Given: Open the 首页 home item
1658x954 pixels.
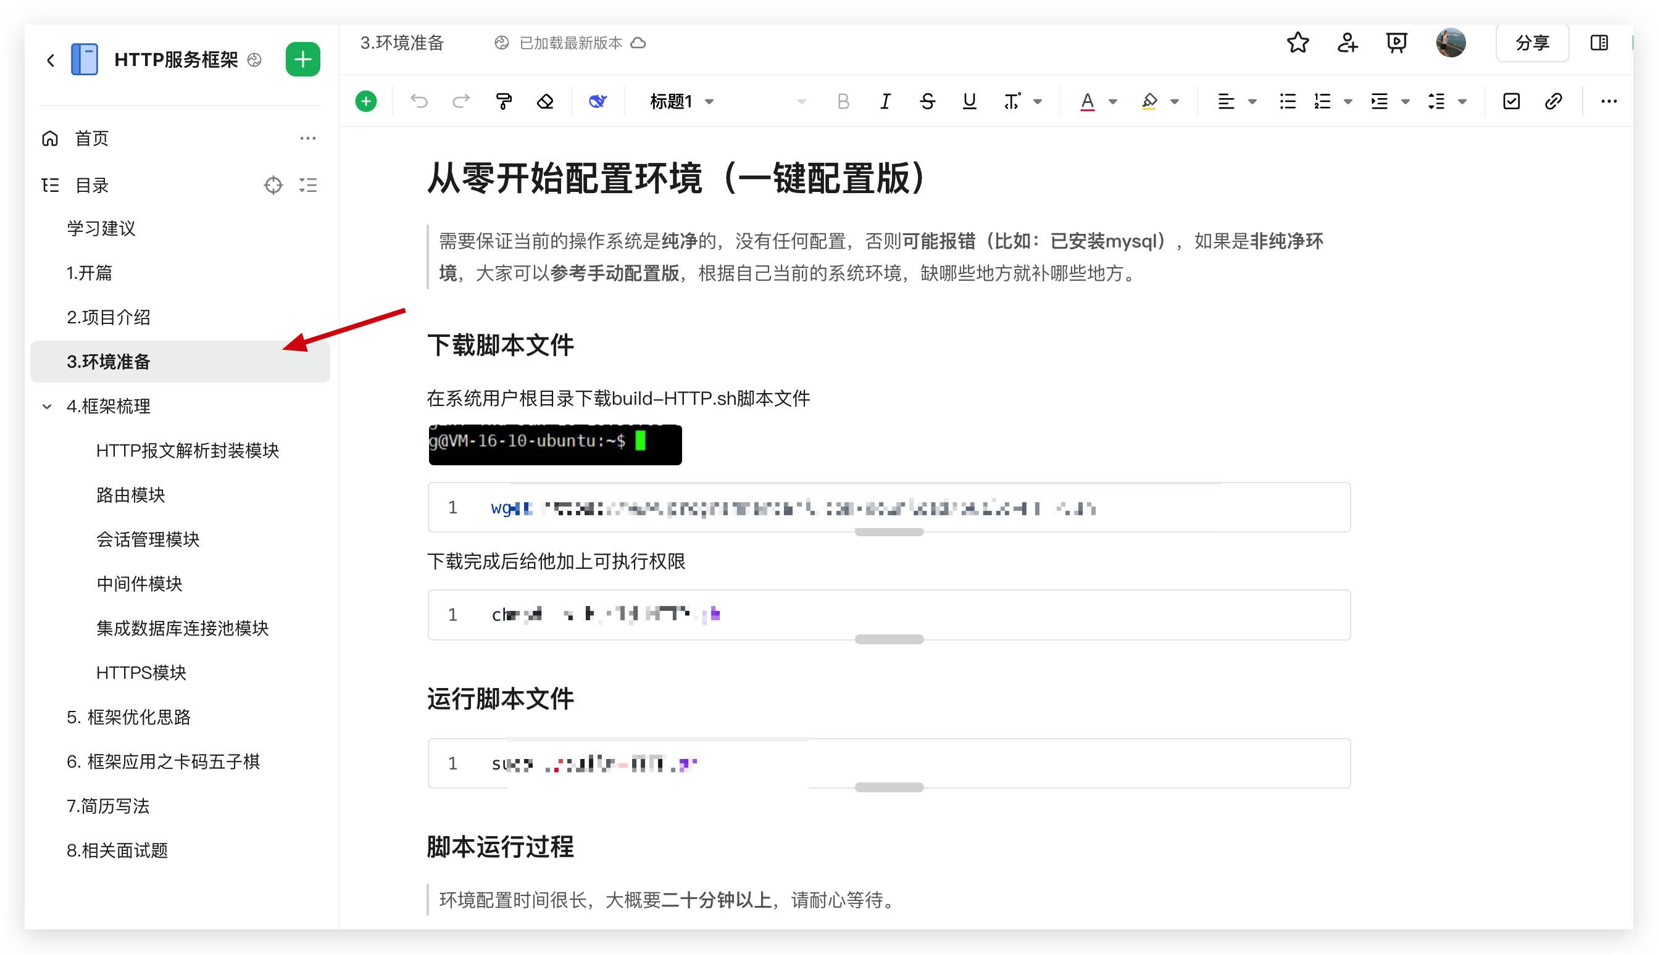Looking at the screenshot, I should (91, 138).
